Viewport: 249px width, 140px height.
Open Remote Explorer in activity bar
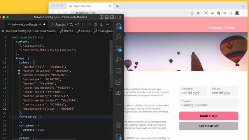pyautogui.click(x=118, y=71)
